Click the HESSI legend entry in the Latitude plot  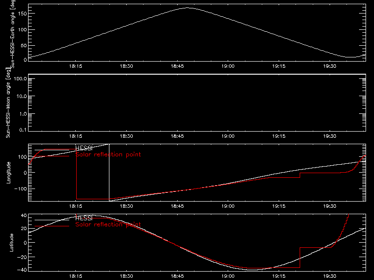click(x=84, y=218)
